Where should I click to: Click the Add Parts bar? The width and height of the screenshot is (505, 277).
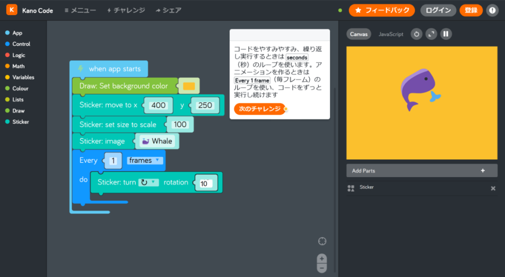point(422,171)
